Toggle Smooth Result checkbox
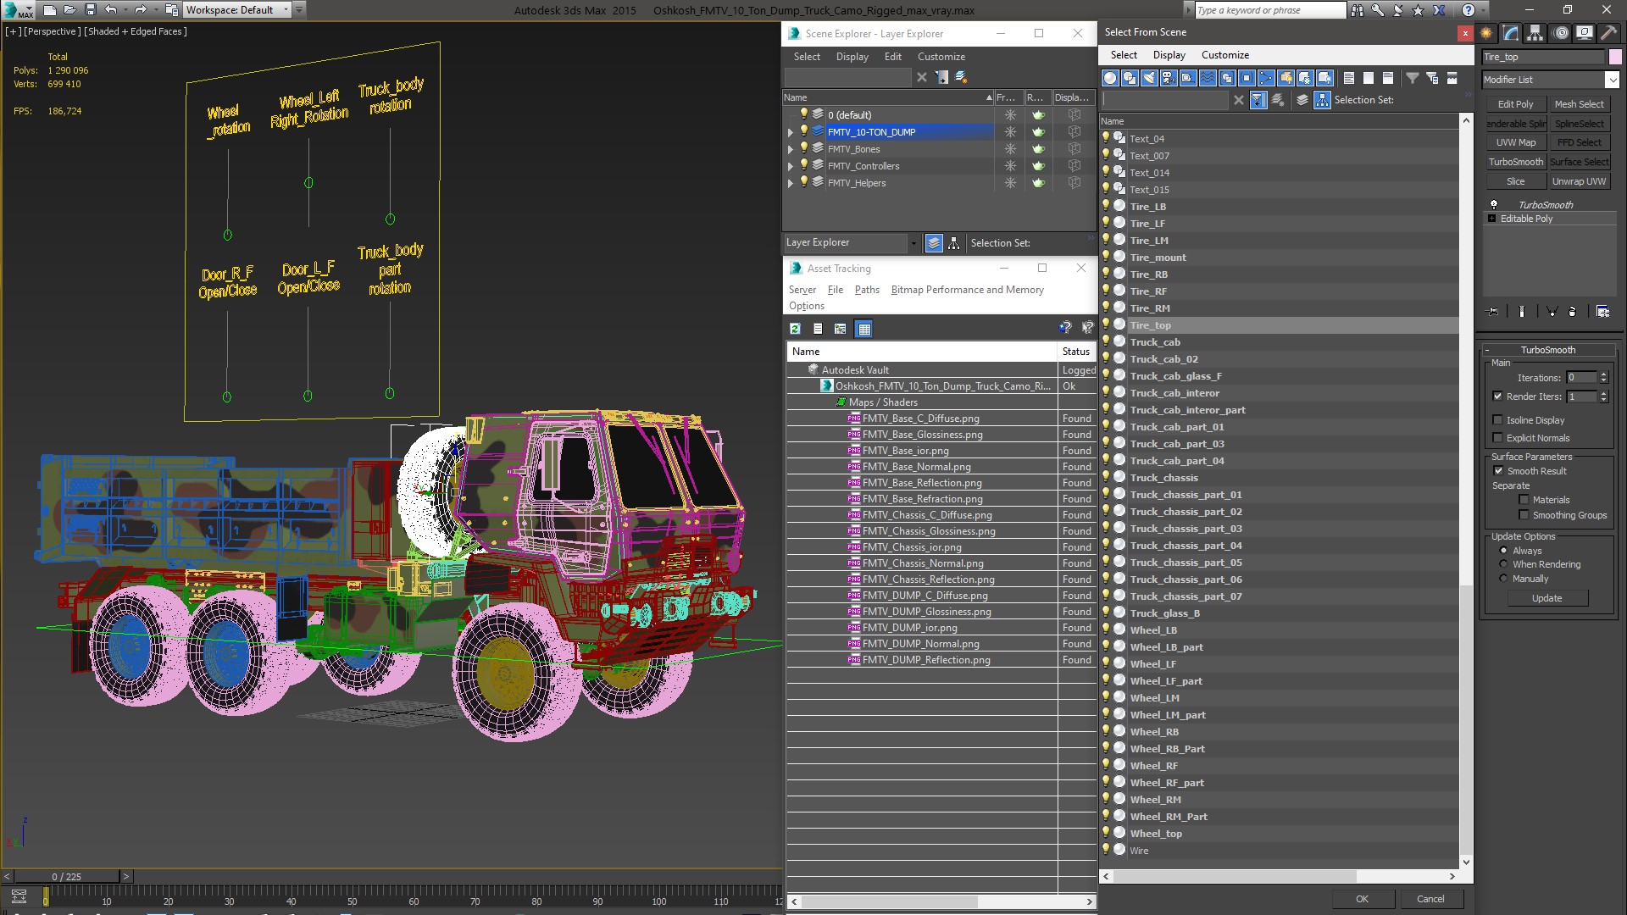The height and width of the screenshot is (915, 1627). click(1498, 471)
